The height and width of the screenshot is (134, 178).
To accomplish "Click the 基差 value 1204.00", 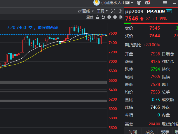I will (153, 124).
